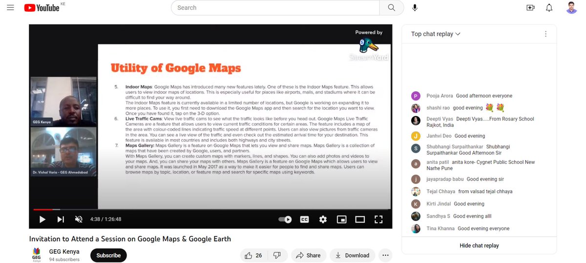
Task: Click Deepti Vyas's chat avatar
Action: tap(416, 121)
